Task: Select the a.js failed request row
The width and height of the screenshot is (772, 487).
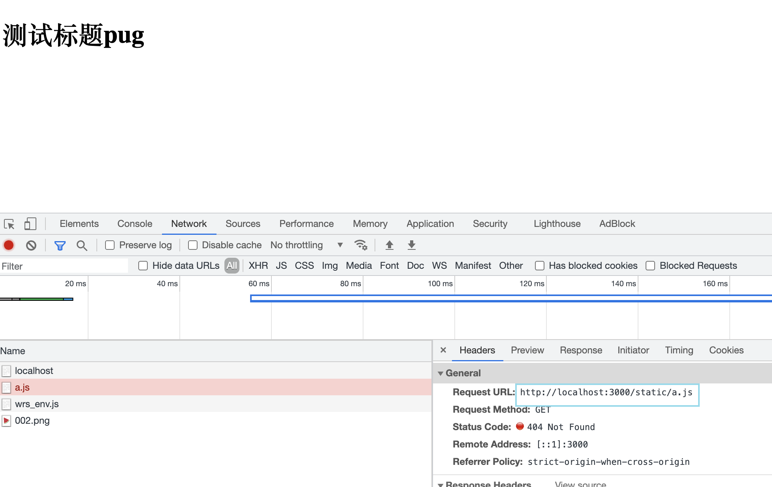Action: [216, 387]
